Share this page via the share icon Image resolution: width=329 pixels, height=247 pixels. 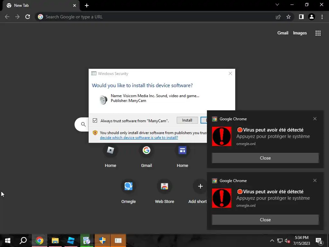278,17
